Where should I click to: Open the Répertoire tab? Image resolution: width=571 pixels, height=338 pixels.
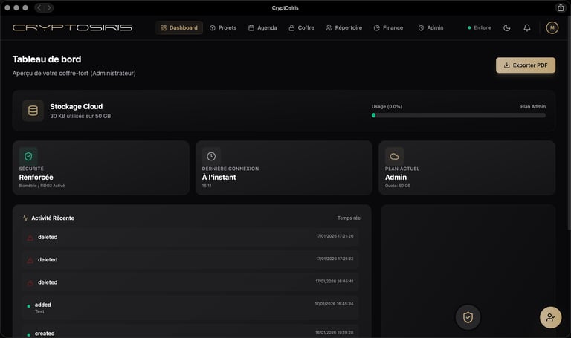pyautogui.click(x=343, y=27)
